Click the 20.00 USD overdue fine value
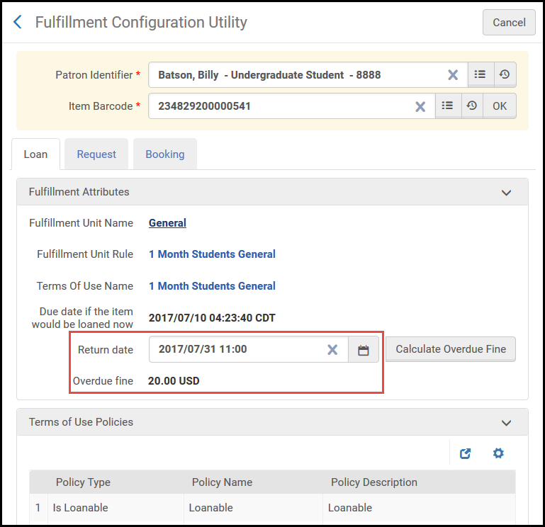 174,381
